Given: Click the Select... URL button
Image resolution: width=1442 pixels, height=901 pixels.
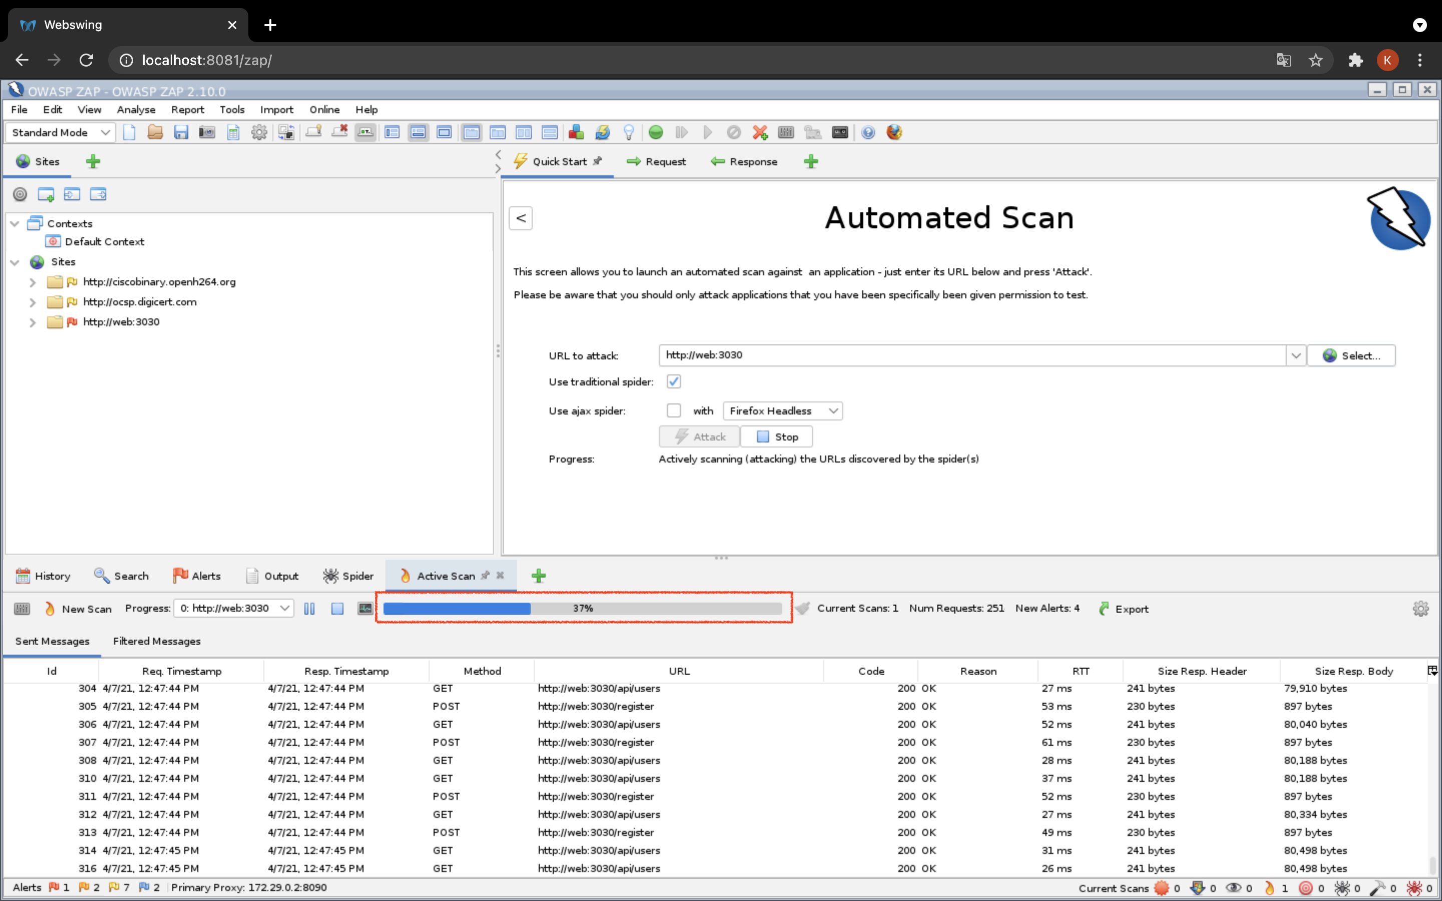Looking at the screenshot, I should (x=1351, y=356).
